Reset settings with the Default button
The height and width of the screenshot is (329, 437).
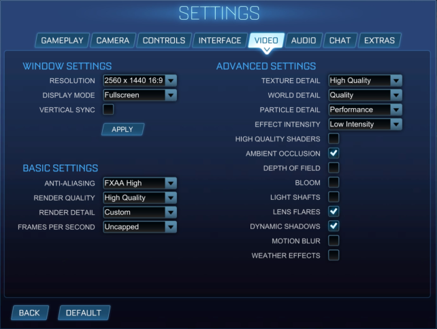click(x=84, y=313)
